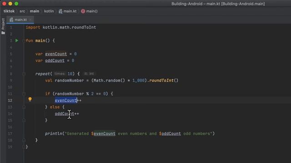Click the highlighted evenCount on line 12
The width and height of the screenshot is (291, 163).
coord(65,101)
